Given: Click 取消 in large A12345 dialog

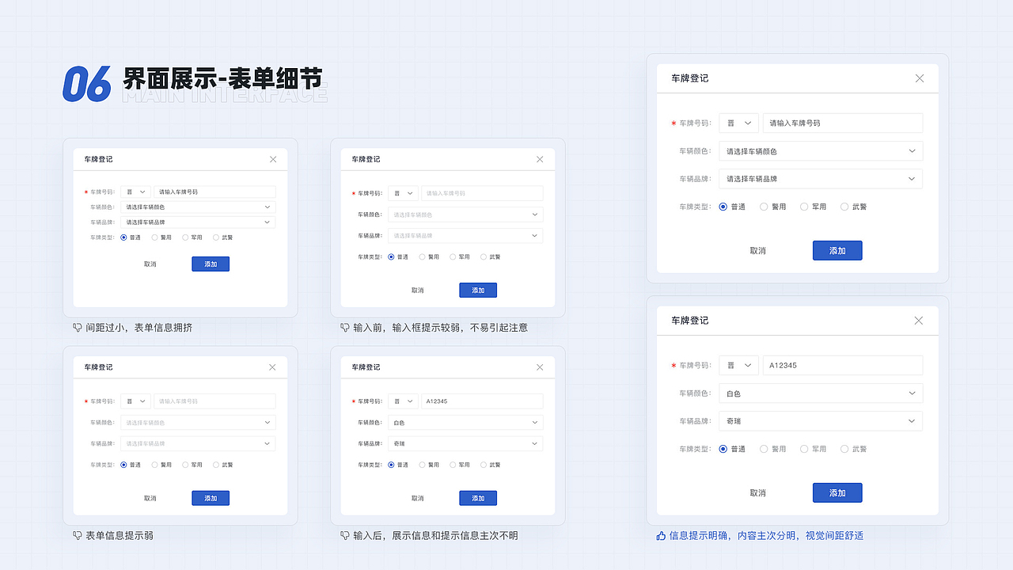Looking at the screenshot, I should (758, 492).
